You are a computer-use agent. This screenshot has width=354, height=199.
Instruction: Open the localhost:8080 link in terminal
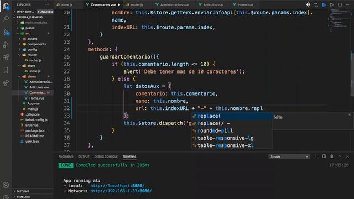pos(117,186)
